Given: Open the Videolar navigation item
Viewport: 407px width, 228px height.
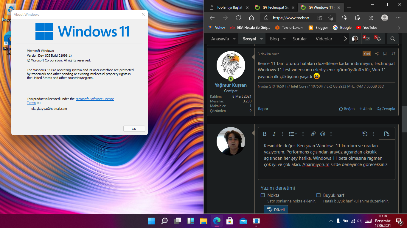Looking at the screenshot, I should click(324, 39).
